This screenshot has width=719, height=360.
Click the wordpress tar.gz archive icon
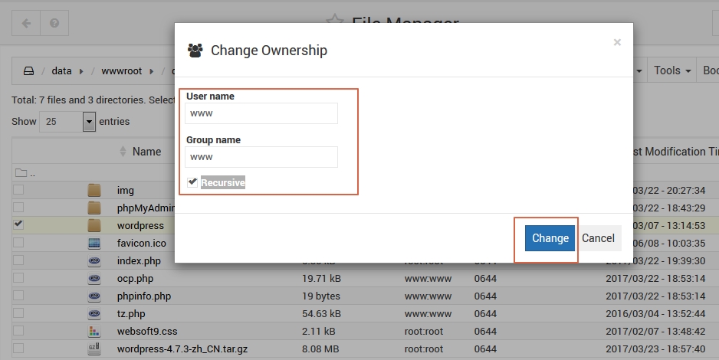(94, 349)
